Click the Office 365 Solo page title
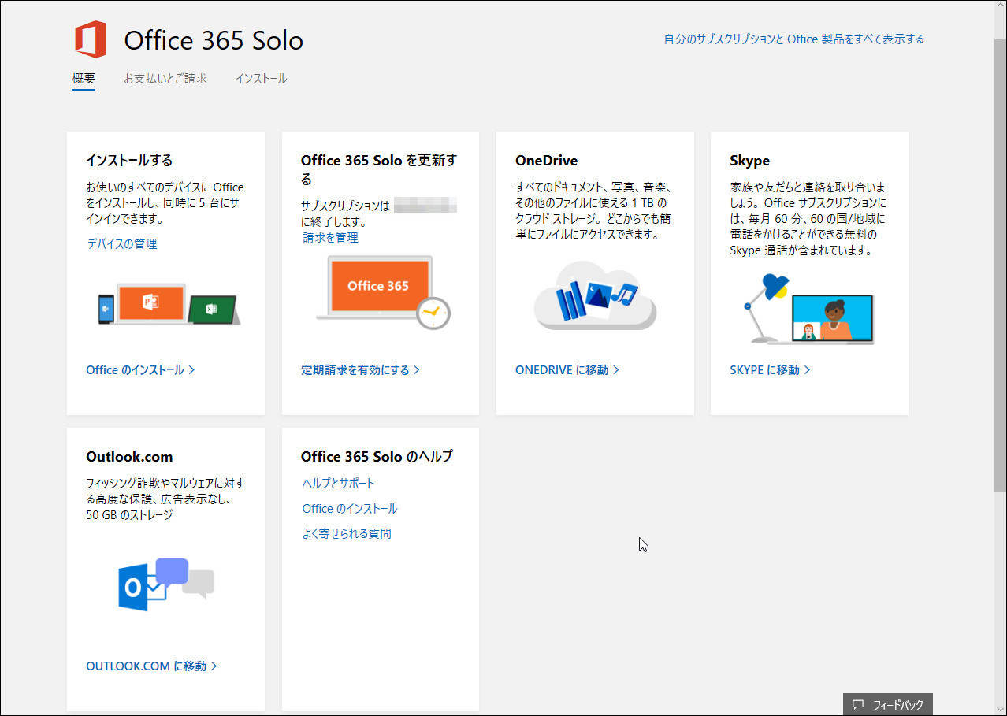The image size is (1007, 716). (x=214, y=40)
